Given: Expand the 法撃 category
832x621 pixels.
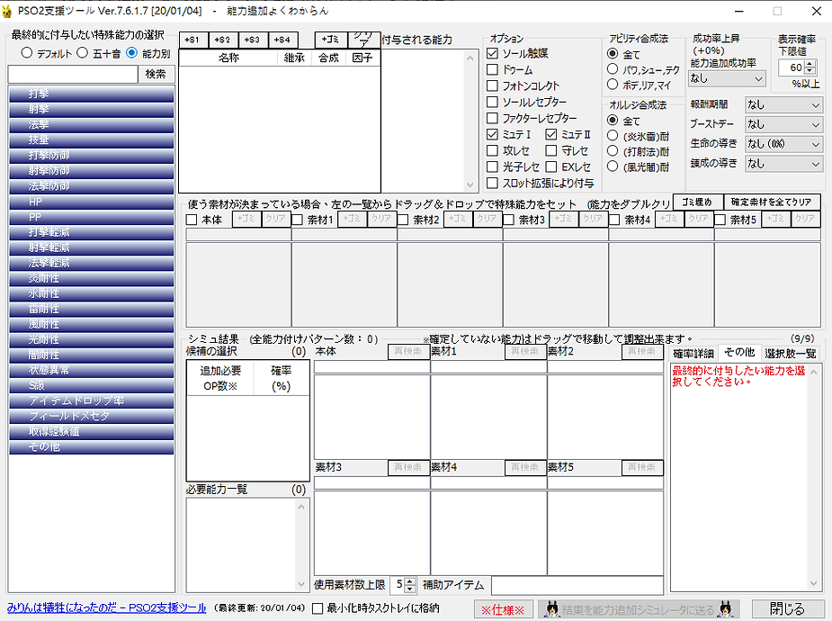Looking at the screenshot, I should point(91,125).
